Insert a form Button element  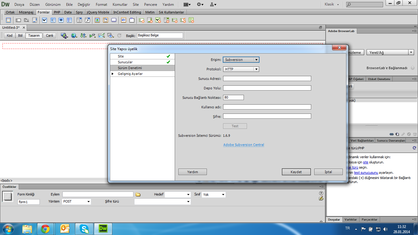[x=114, y=20]
